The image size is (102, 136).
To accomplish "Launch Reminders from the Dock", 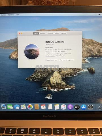I will pos(50,107).
